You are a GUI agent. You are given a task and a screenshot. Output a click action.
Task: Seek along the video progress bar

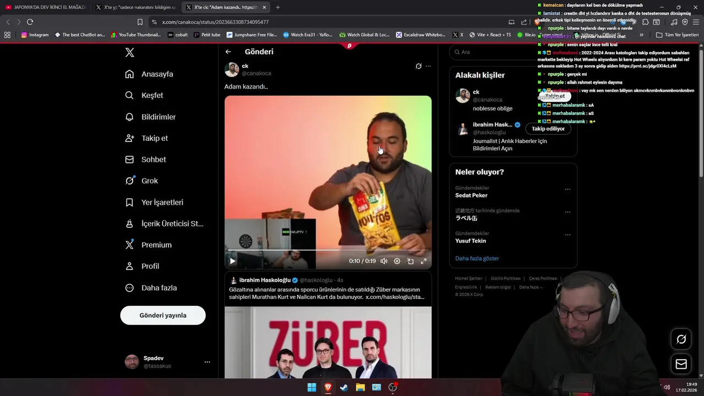pos(328,250)
